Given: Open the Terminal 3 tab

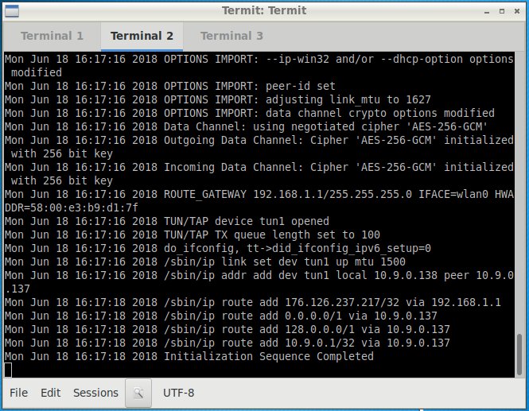Looking at the screenshot, I should 231,36.
